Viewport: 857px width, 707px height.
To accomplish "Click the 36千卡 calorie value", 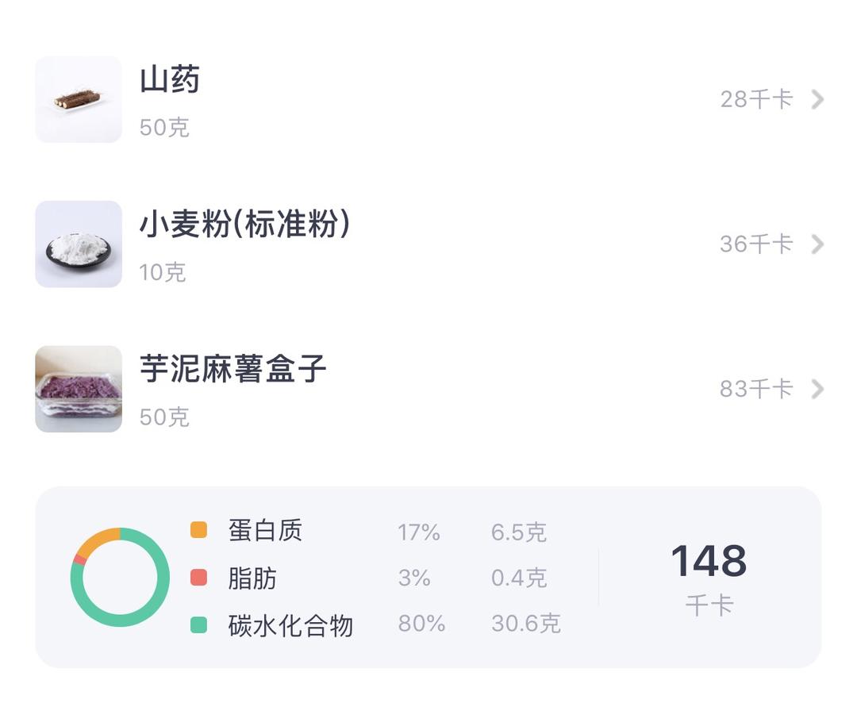I will point(755,244).
